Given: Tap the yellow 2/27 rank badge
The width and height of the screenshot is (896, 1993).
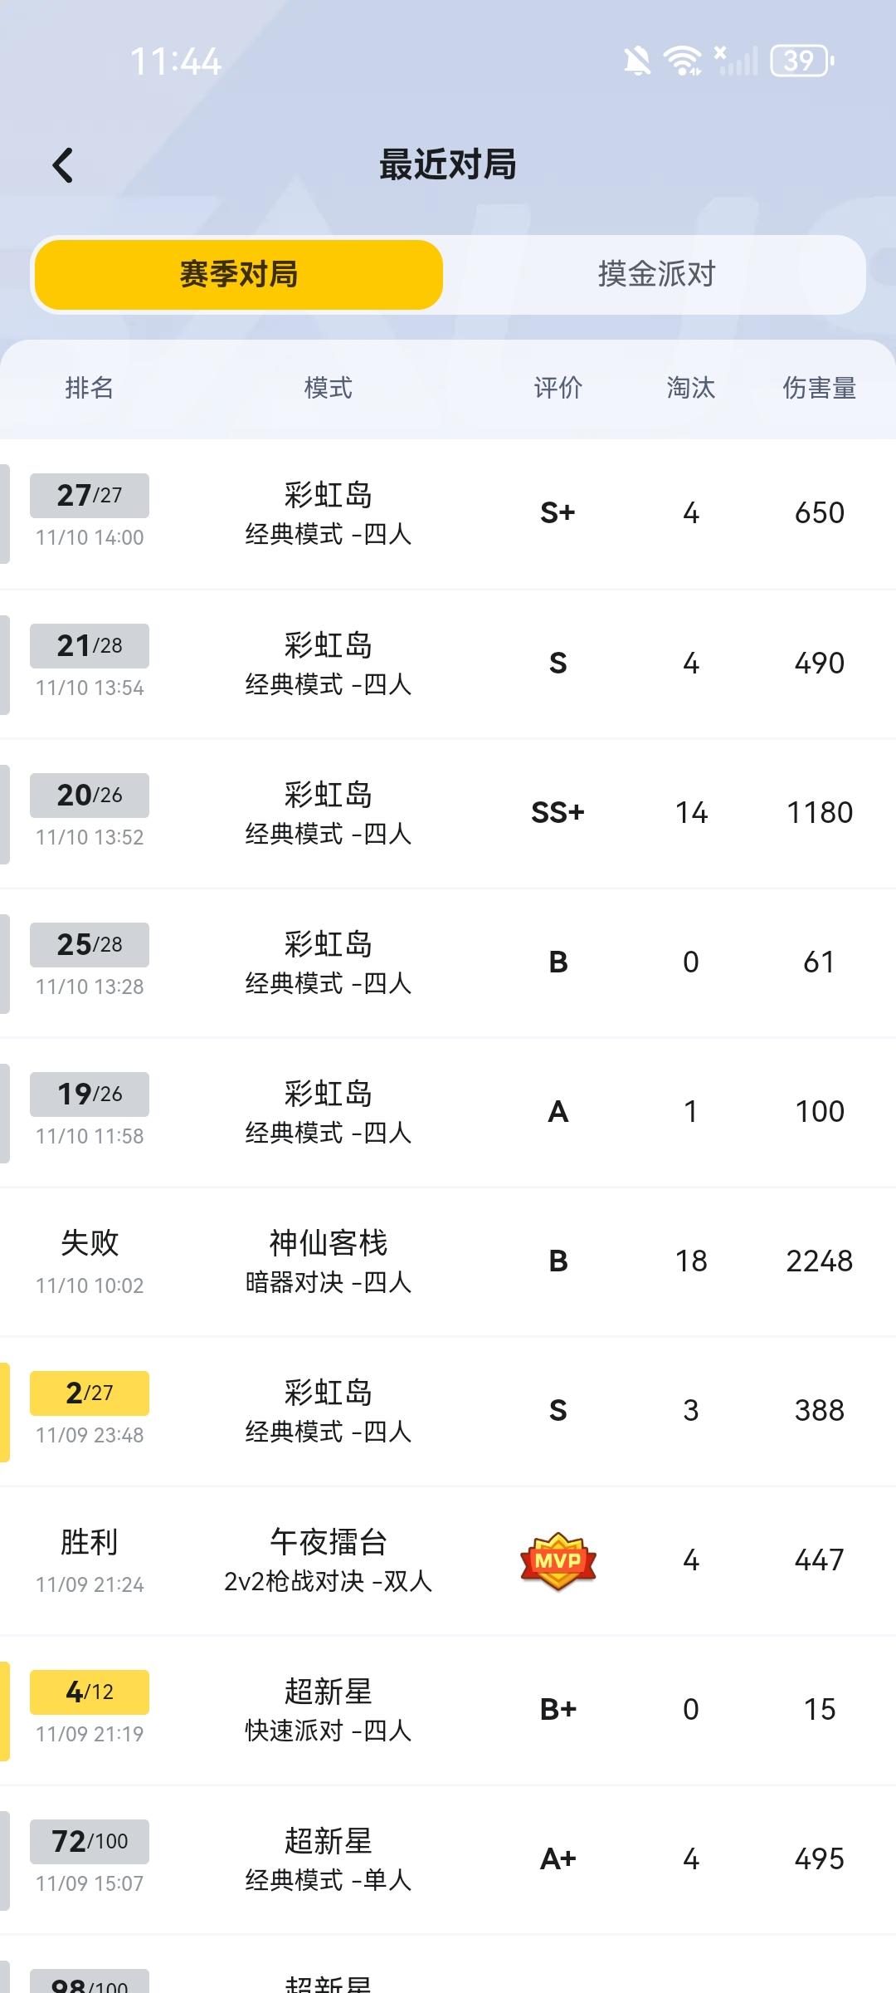Looking at the screenshot, I should (x=90, y=1393).
